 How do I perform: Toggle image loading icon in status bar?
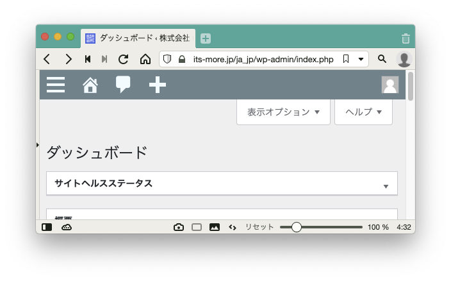215,227
